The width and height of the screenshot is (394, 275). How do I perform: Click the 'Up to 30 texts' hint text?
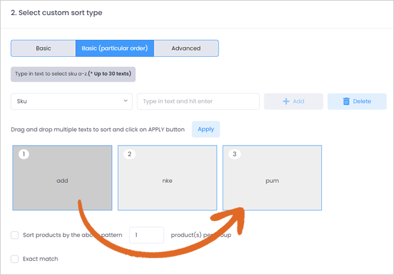click(110, 74)
